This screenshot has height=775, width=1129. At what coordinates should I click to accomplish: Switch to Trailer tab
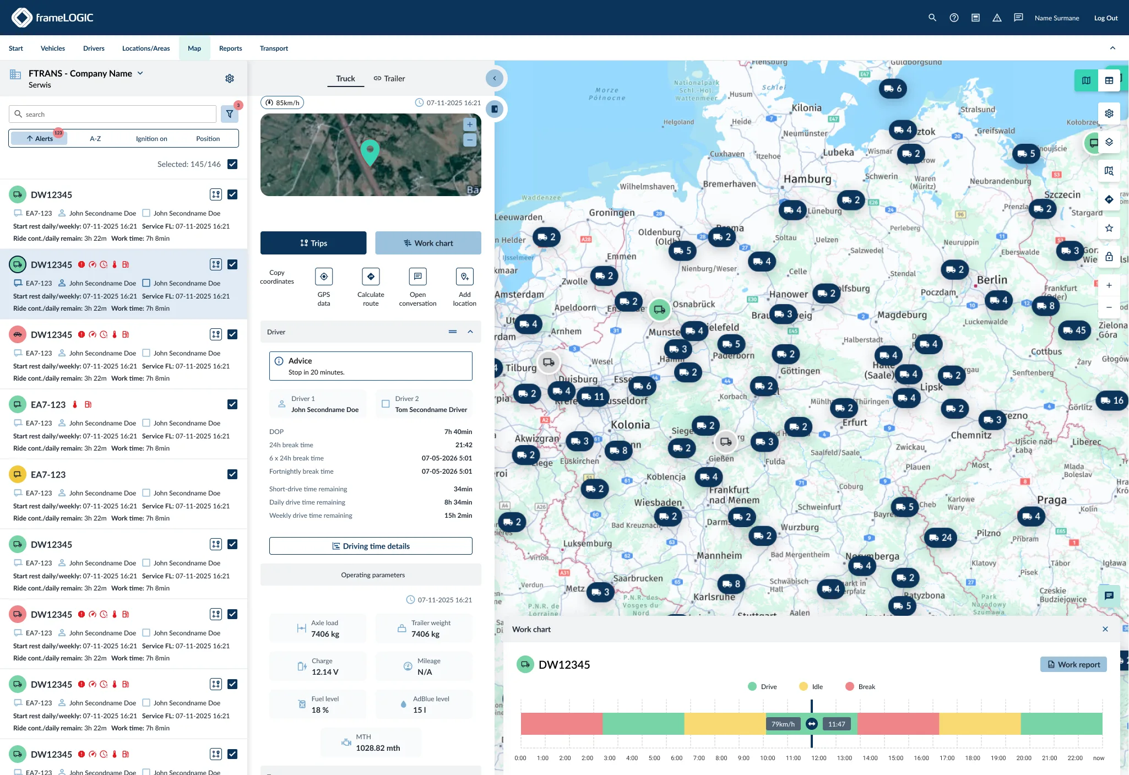pyautogui.click(x=389, y=78)
